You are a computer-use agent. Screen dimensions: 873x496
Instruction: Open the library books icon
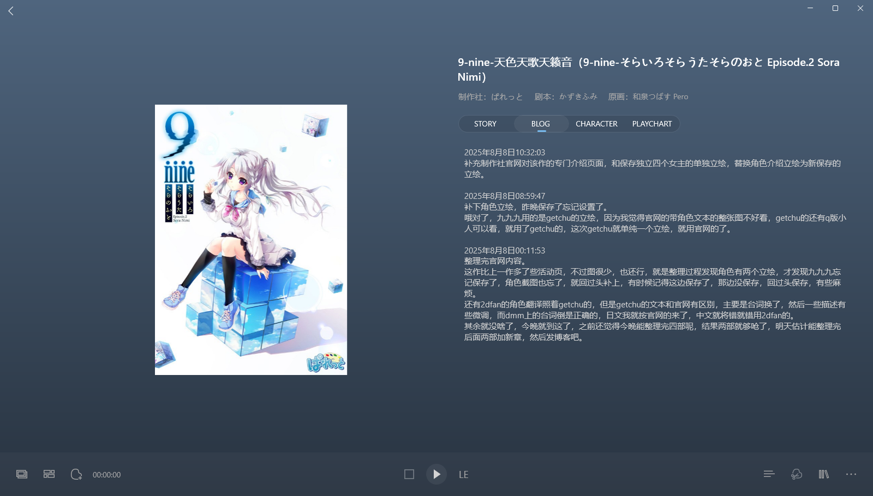824,474
